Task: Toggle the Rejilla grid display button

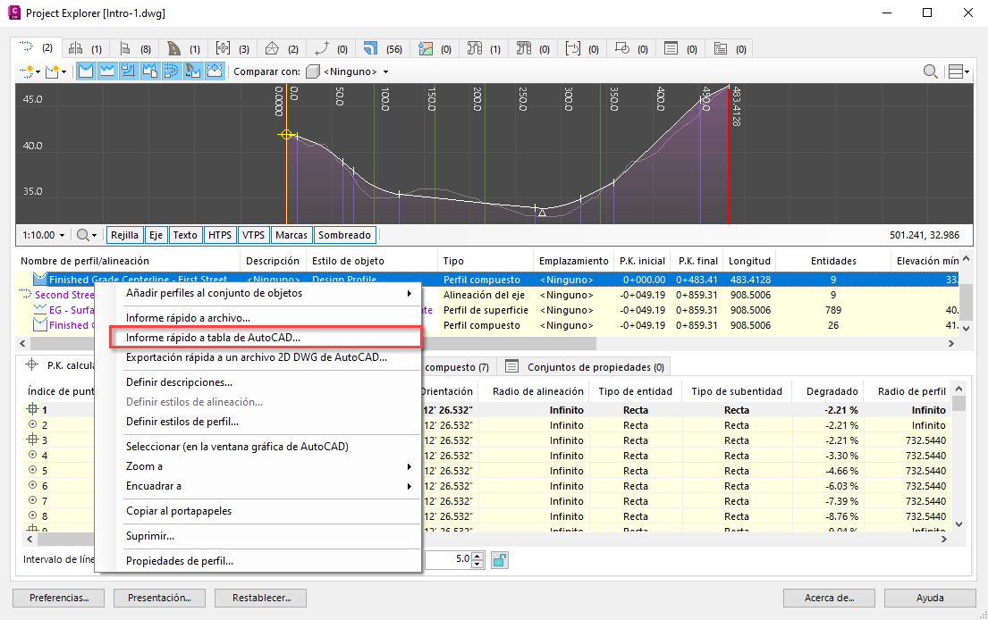Action: point(124,235)
